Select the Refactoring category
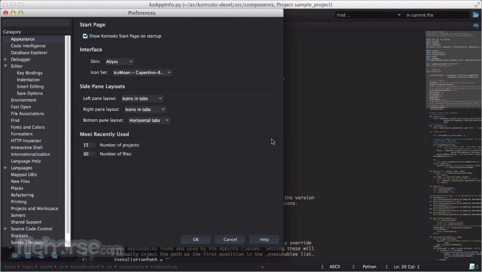The height and width of the screenshot is (272, 482). click(22, 195)
